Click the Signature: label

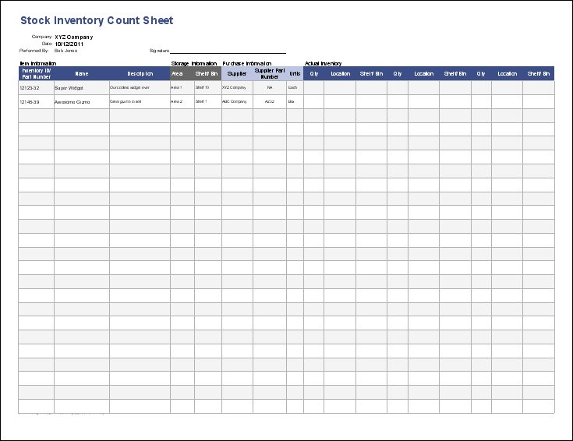tap(159, 51)
